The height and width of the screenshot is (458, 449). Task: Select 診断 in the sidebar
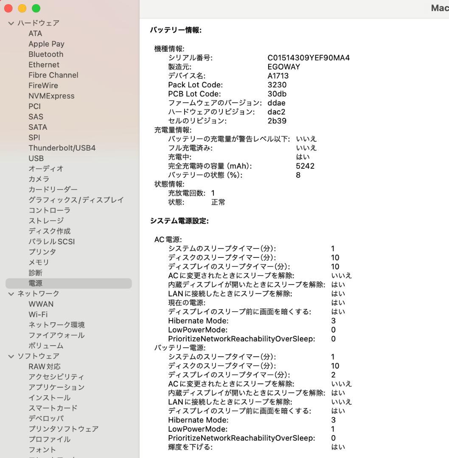coord(35,273)
